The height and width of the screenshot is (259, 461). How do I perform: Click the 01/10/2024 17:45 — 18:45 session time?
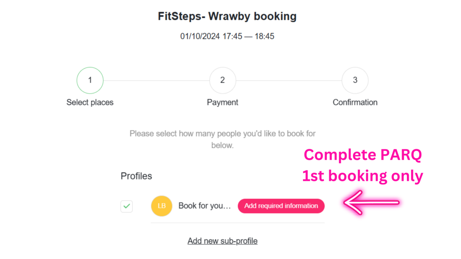(227, 36)
